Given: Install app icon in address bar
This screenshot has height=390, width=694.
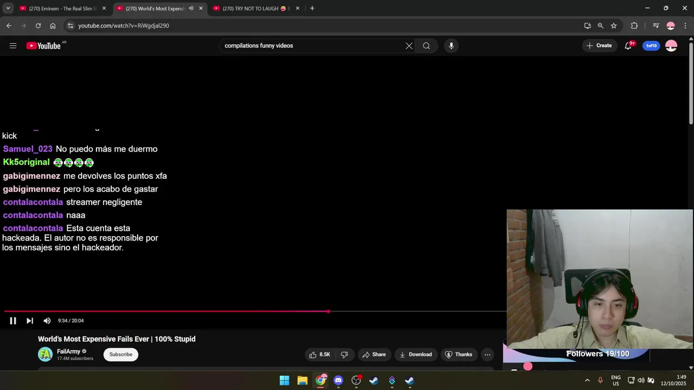Looking at the screenshot, I should 587,25.
